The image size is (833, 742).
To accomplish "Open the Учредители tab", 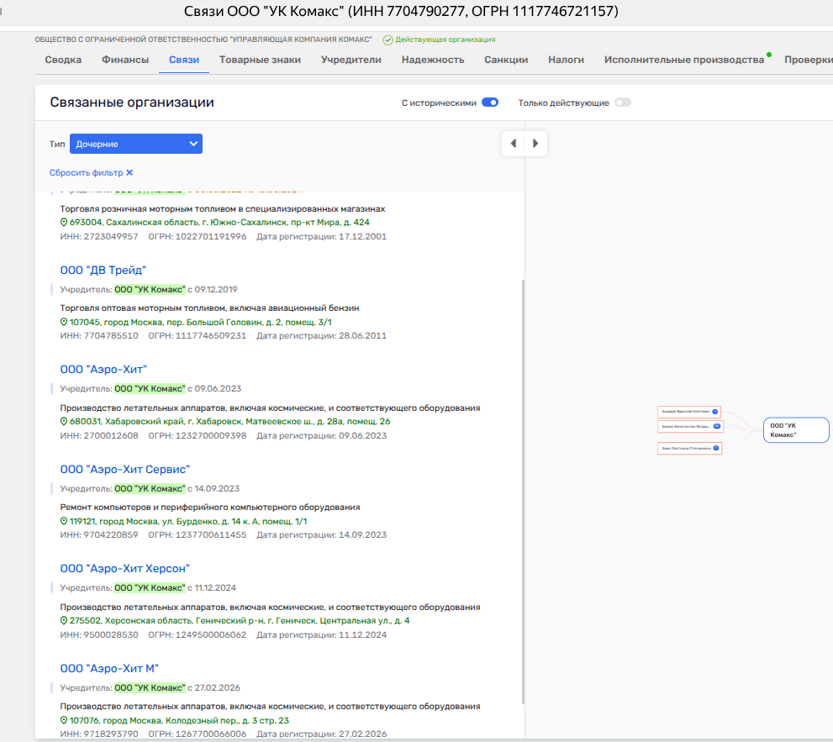I will (351, 60).
